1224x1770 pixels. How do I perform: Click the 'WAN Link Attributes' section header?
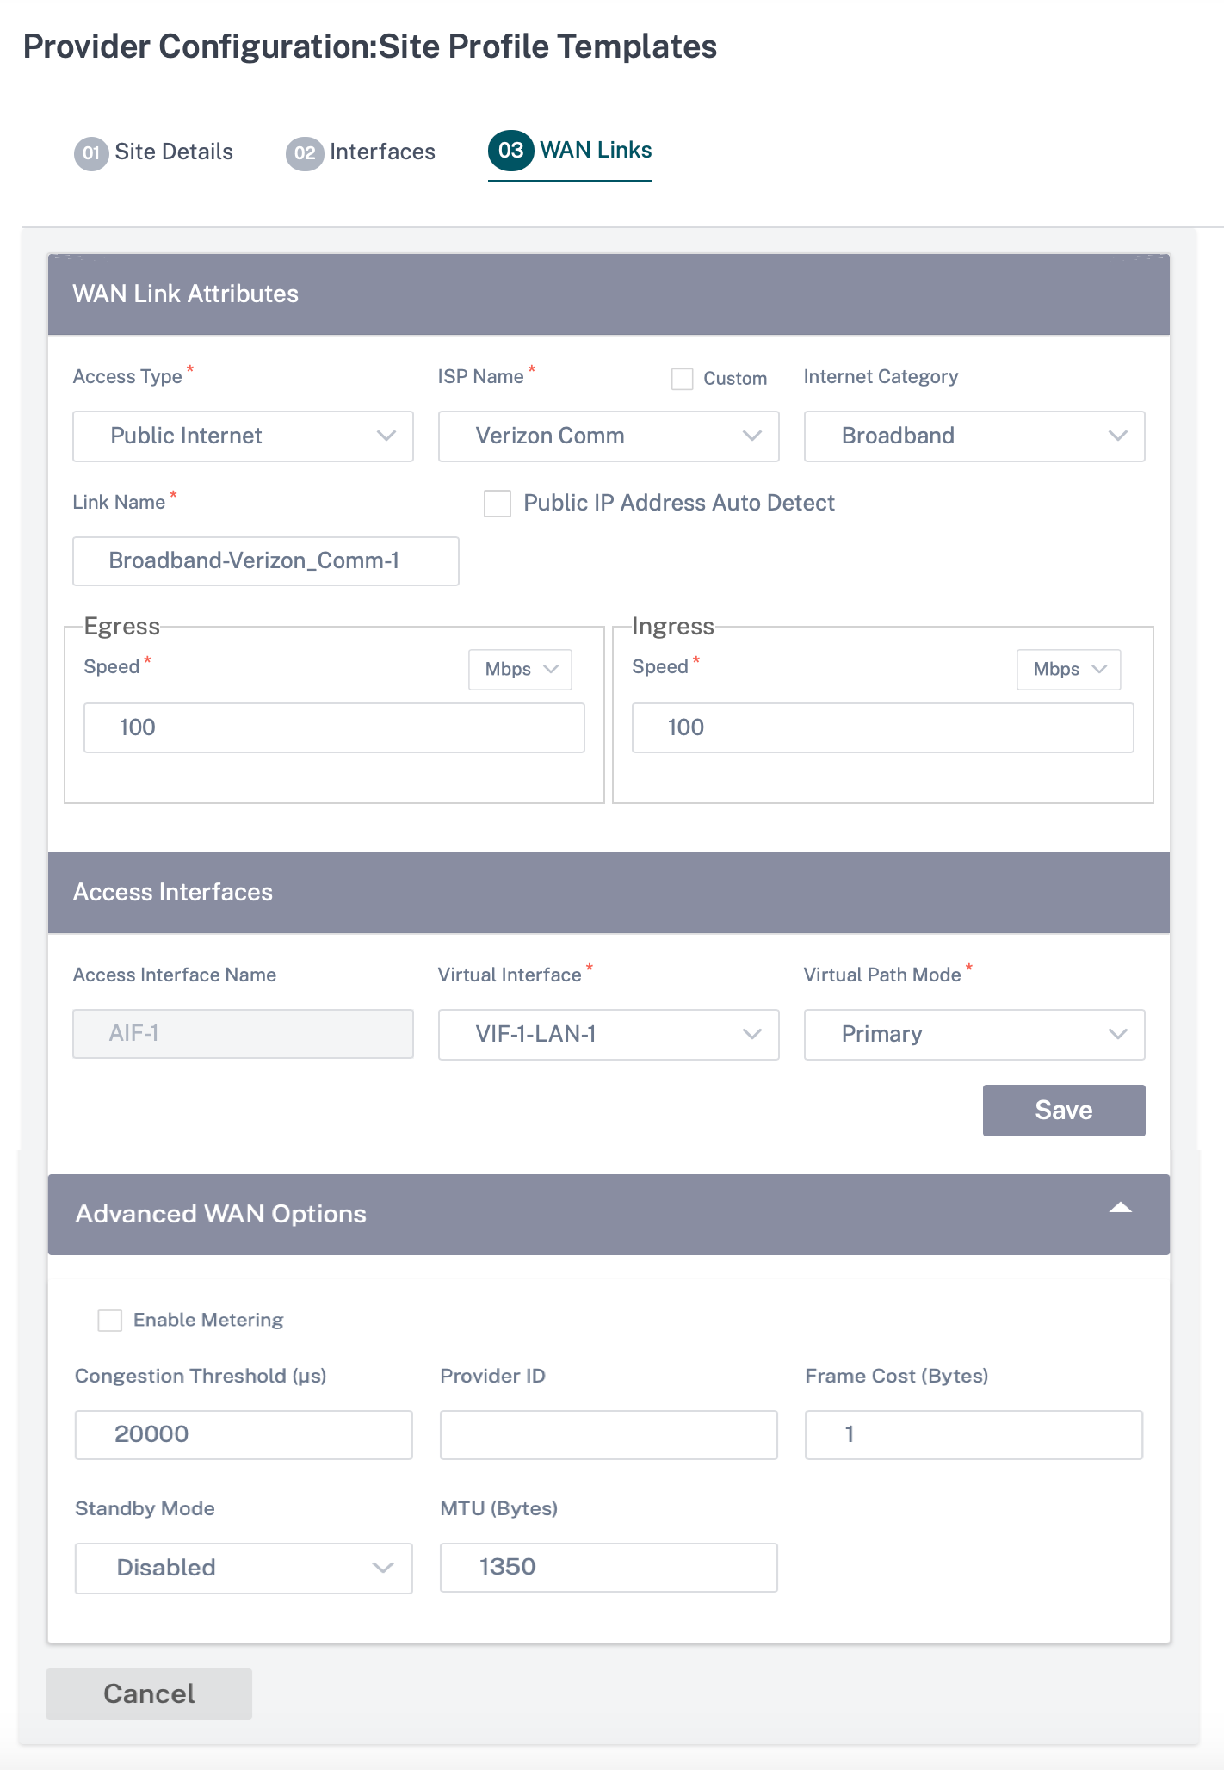(609, 294)
